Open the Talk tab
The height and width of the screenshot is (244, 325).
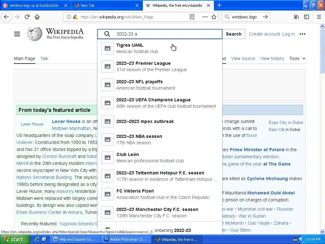click(44, 58)
